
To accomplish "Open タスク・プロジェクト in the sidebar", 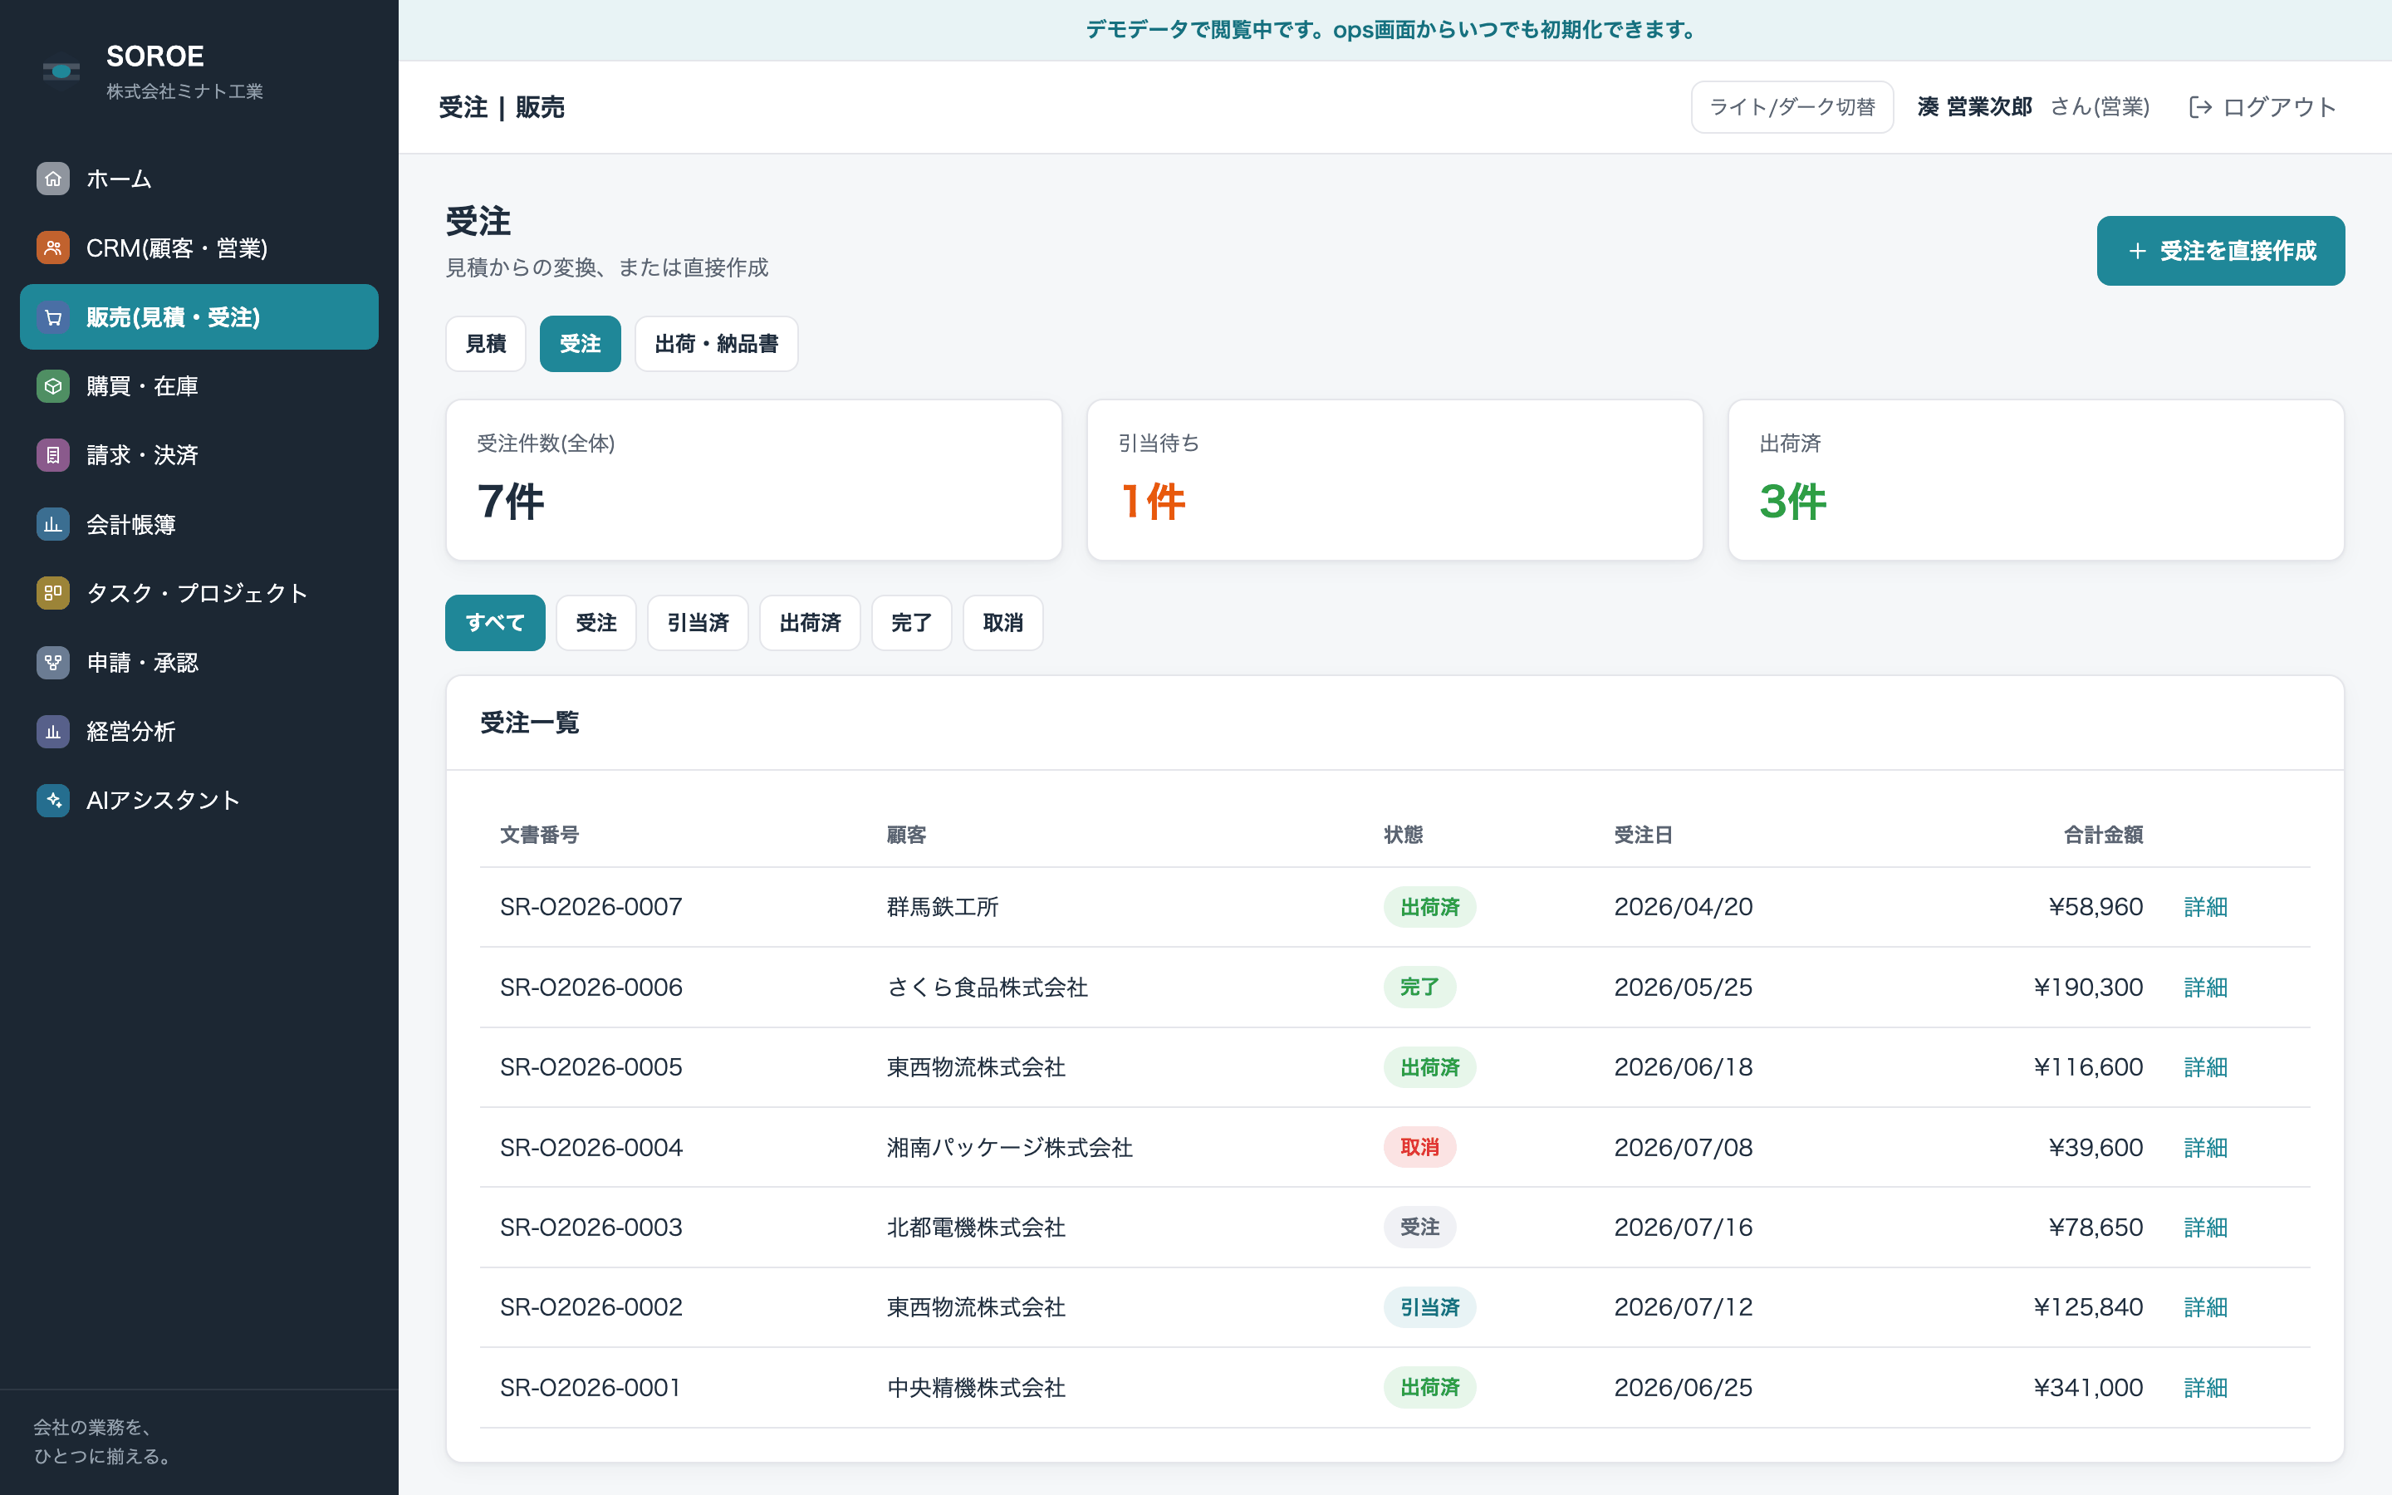I will (x=199, y=593).
